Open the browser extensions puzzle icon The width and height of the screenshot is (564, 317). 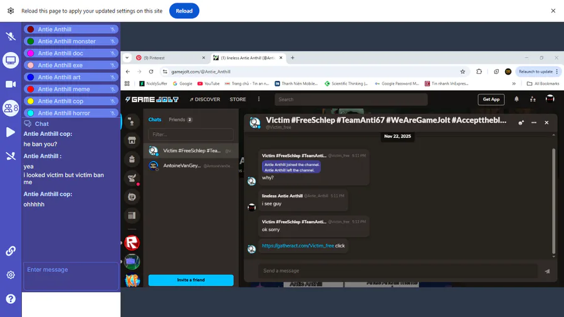(x=479, y=71)
